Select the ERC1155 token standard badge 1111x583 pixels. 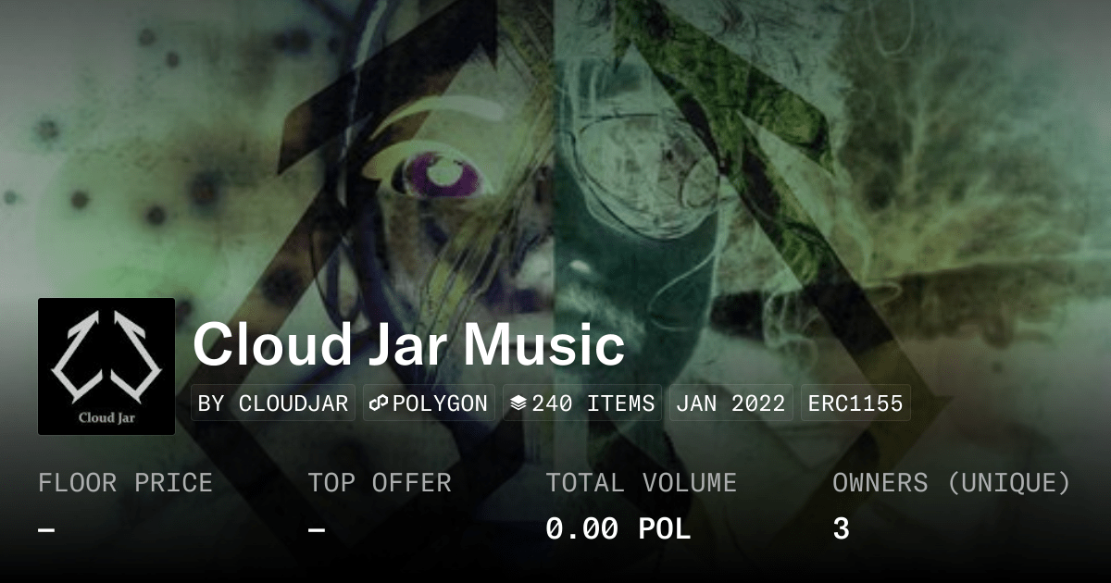(x=855, y=403)
